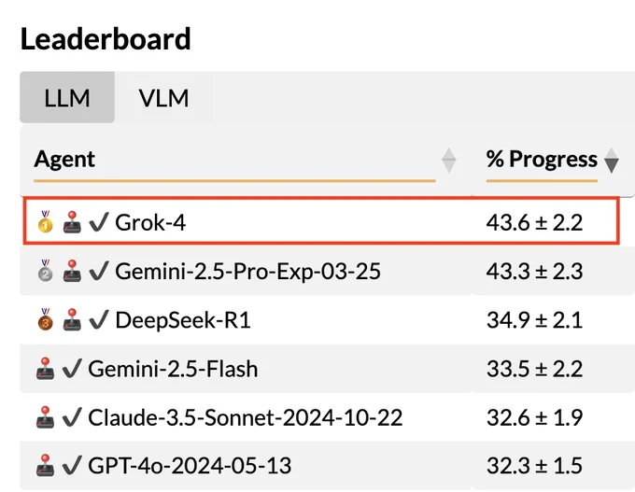Image resolution: width=635 pixels, height=492 pixels.
Task: Switch to the VLM tab
Action: (163, 98)
